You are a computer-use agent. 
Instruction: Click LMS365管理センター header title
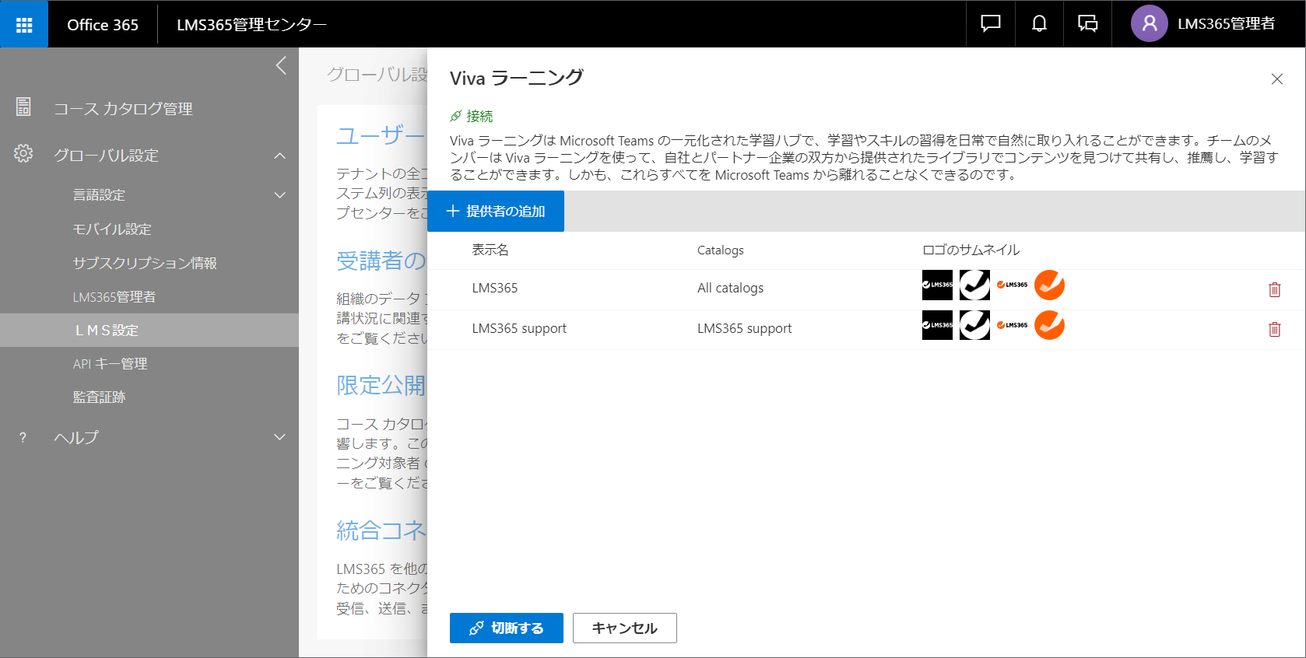(x=251, y=25)
